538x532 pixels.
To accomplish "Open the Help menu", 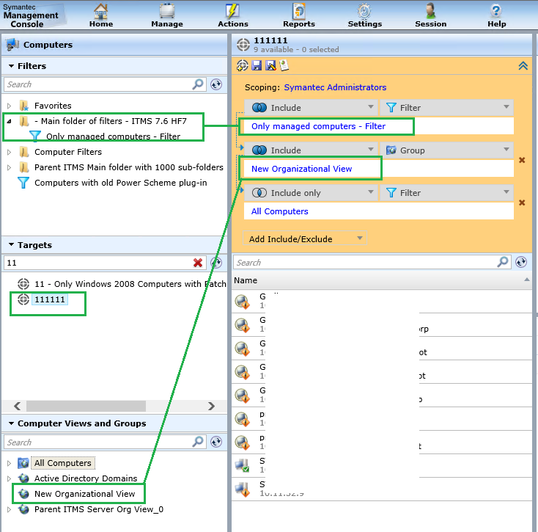I will 496,15.
